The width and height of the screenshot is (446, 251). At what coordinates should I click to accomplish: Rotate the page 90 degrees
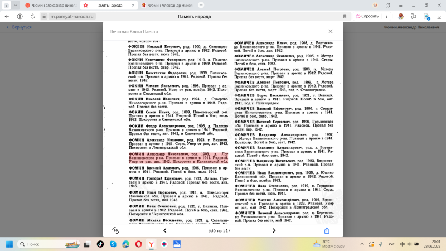tap(115, 230)
